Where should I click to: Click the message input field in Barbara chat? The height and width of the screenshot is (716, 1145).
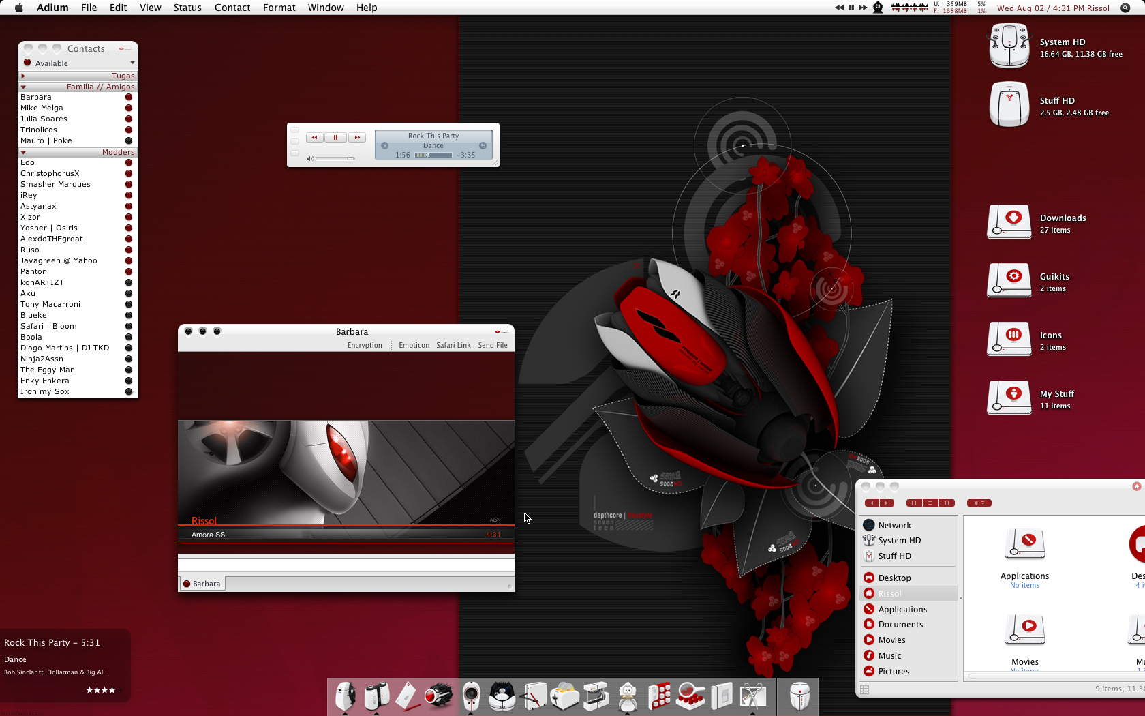pyautogui.click(x=346, y=565)
